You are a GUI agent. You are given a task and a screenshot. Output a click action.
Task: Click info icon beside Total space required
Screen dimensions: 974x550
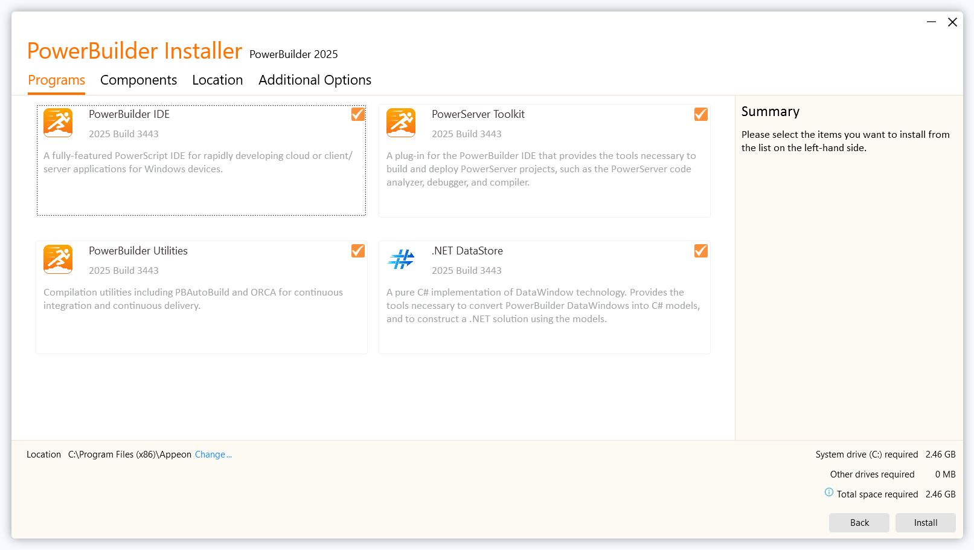click(829, 493)
